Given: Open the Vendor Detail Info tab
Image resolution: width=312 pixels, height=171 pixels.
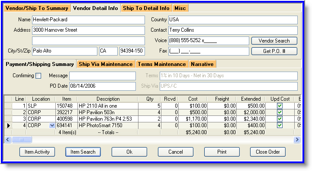Looking at the screenshot, I should [96, 8].
